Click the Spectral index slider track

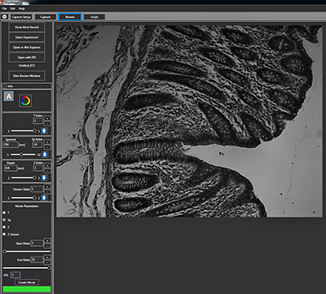pos(23,155)
